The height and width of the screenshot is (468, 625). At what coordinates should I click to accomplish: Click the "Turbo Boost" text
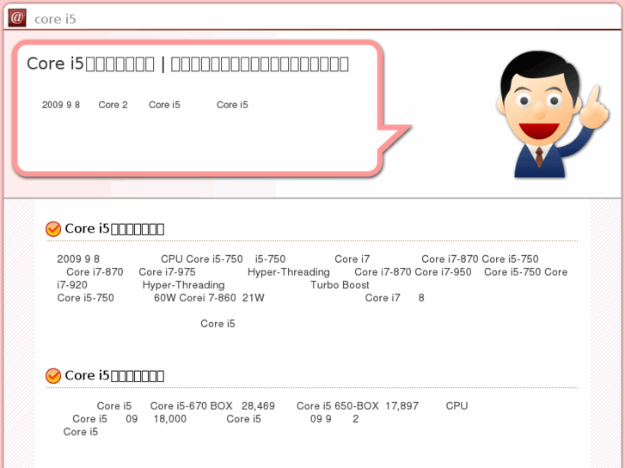340,285
